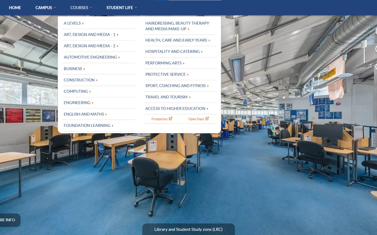Screen dimensions: 377x235
Task: Open the Open Days external link
Action: coord(198,119)
